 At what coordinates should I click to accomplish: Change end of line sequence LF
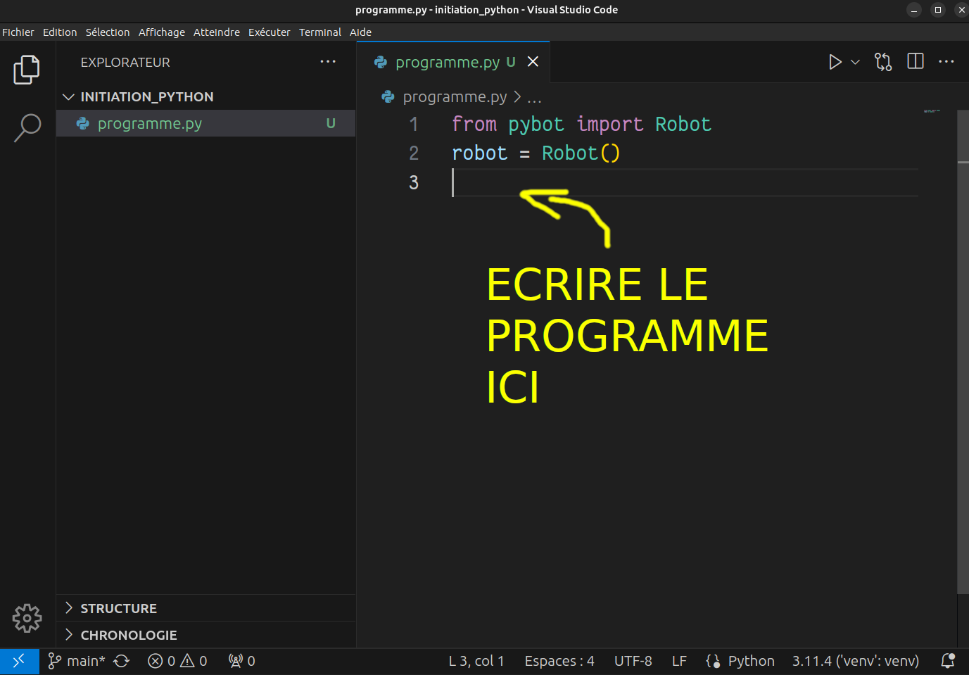679,661
